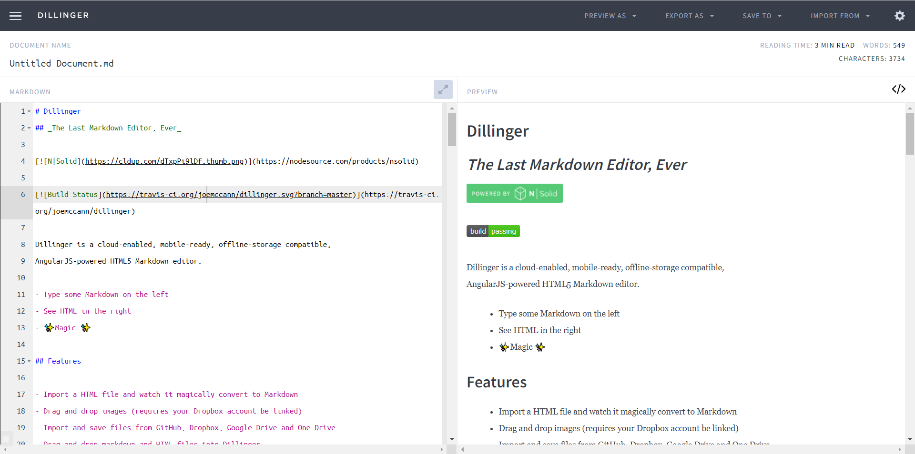Click the DILLINGER logo text
This screenshot has width=915, height=454.
(x=63, y=15)
